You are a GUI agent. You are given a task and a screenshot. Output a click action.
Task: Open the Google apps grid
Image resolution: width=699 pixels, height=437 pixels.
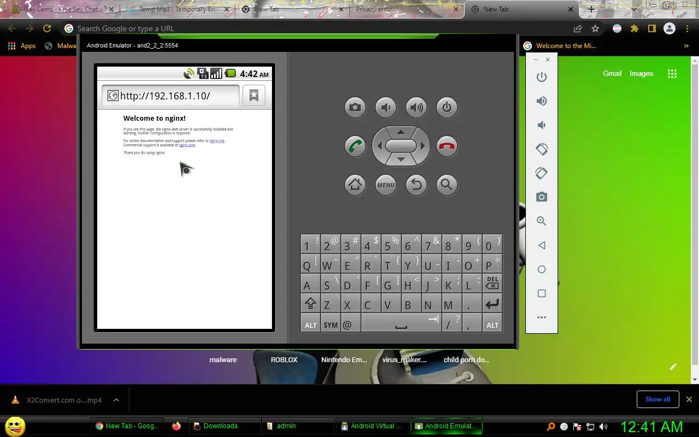click(x=672, y=74)
